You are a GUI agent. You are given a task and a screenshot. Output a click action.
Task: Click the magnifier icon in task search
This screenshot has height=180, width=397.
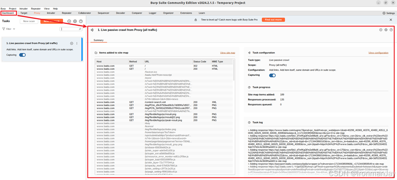[80, 29]
